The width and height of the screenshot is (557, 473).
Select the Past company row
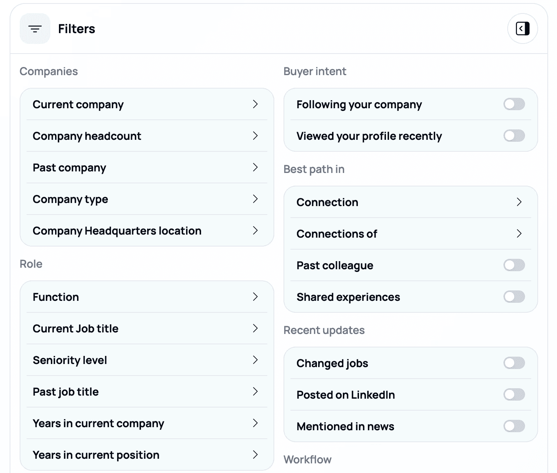tap(146, 168)
